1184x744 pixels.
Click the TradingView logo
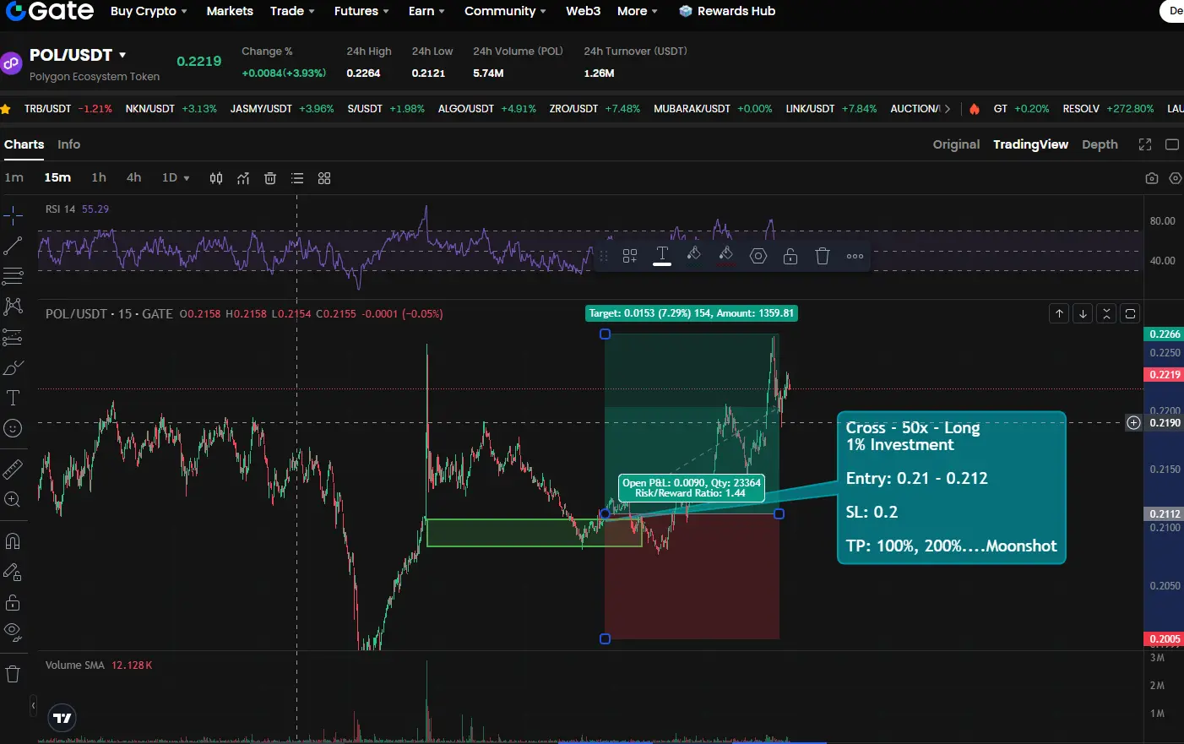click(62, 718)
